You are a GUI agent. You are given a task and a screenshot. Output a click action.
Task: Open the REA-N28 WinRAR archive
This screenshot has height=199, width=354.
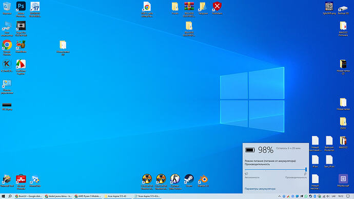(189, 9)
